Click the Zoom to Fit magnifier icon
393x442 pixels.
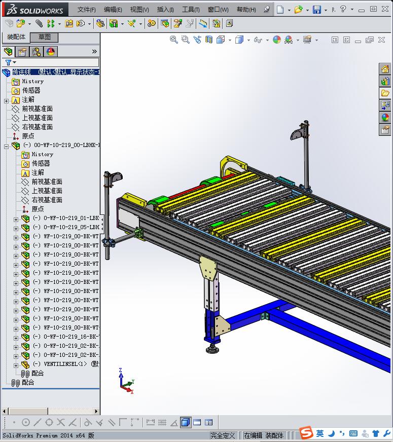pos(173,40)
